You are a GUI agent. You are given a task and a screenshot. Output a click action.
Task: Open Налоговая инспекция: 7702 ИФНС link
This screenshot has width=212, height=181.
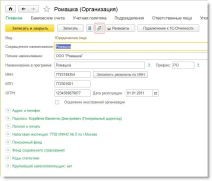point(54,134)
